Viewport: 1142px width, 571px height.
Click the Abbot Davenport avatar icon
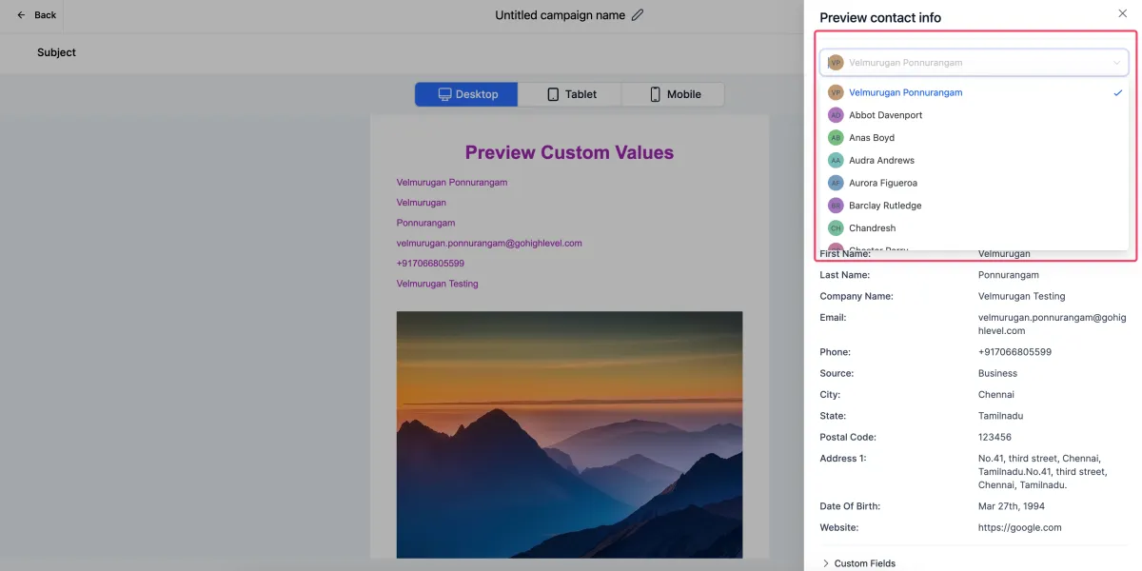(x=836, y=115)
